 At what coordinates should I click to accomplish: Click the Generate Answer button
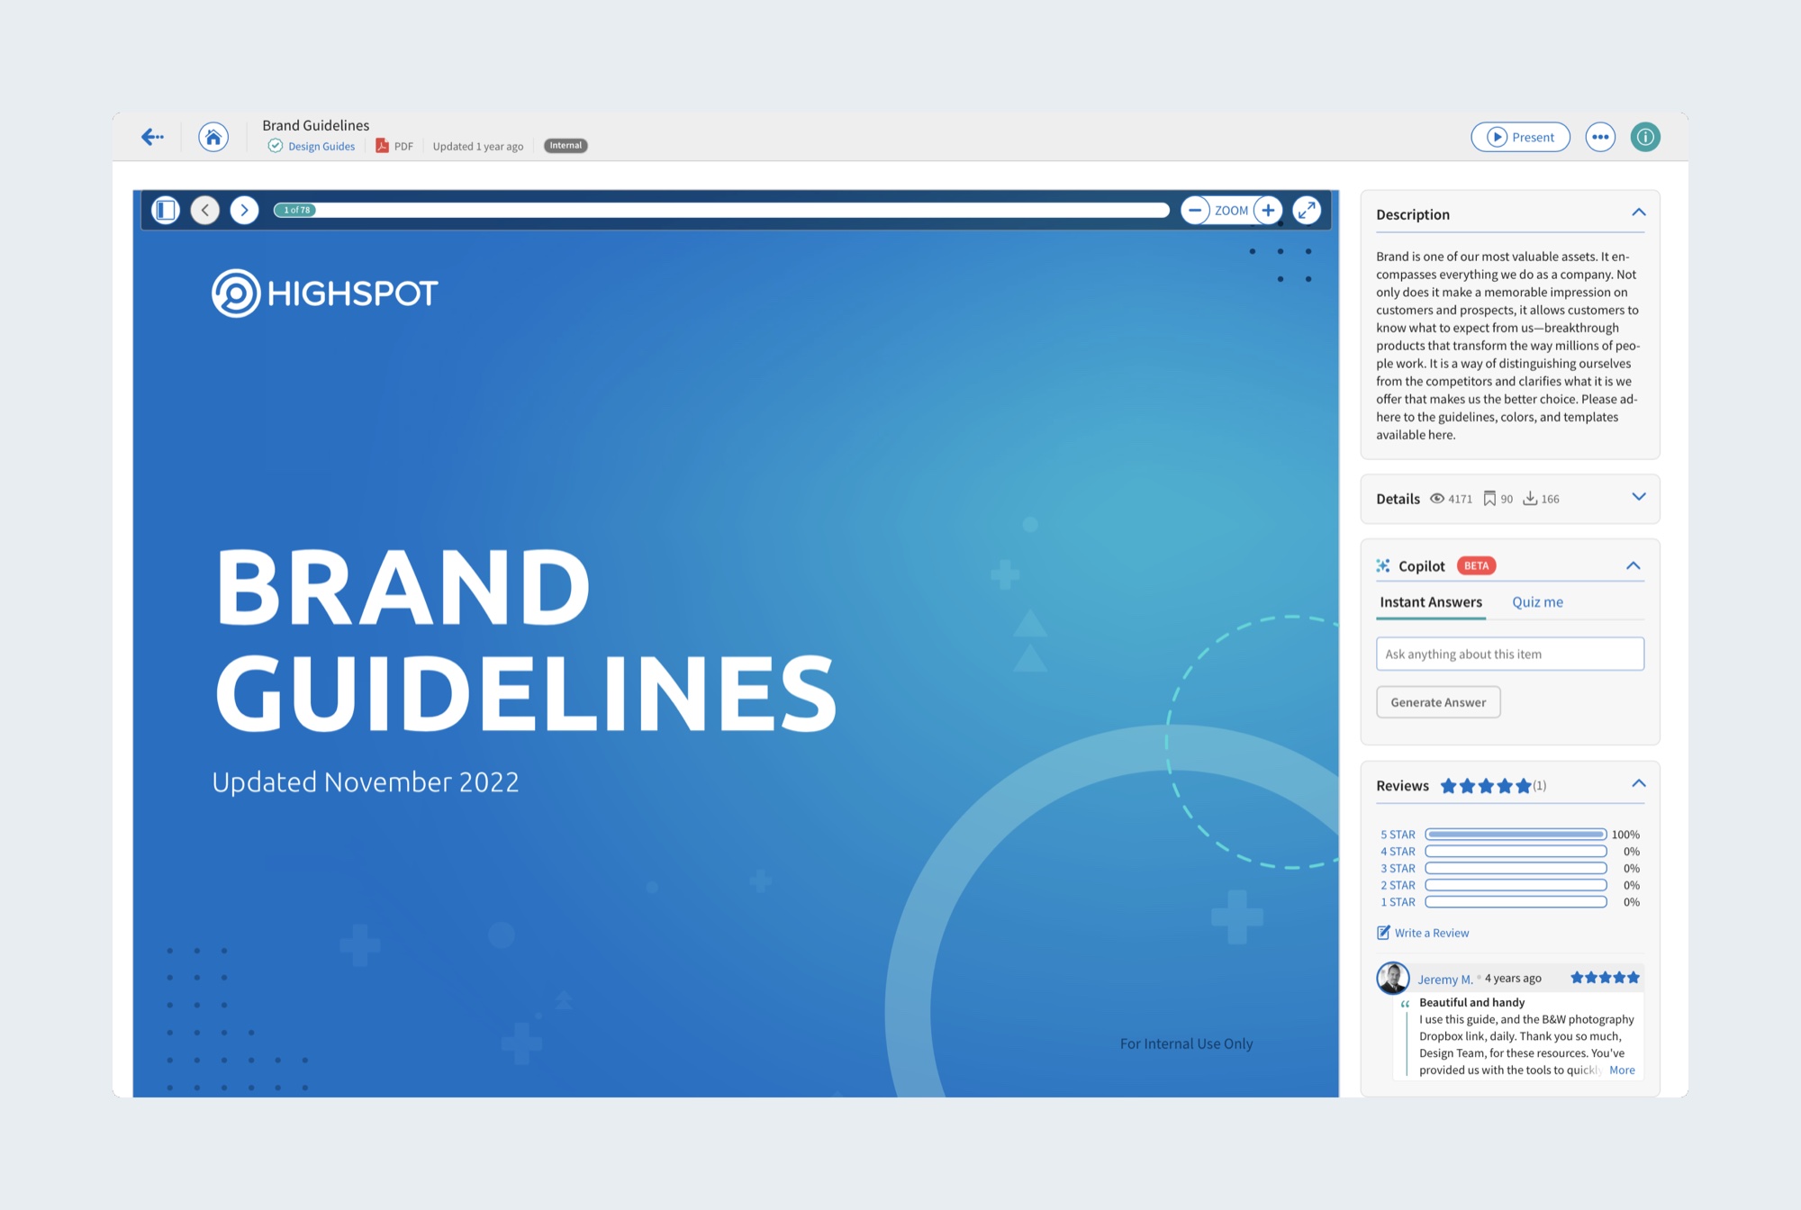(x=1438, y=702)
